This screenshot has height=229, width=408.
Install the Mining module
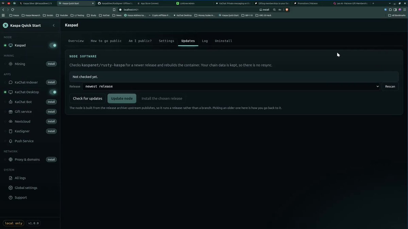pyautogui.click(x=51, y=64)
